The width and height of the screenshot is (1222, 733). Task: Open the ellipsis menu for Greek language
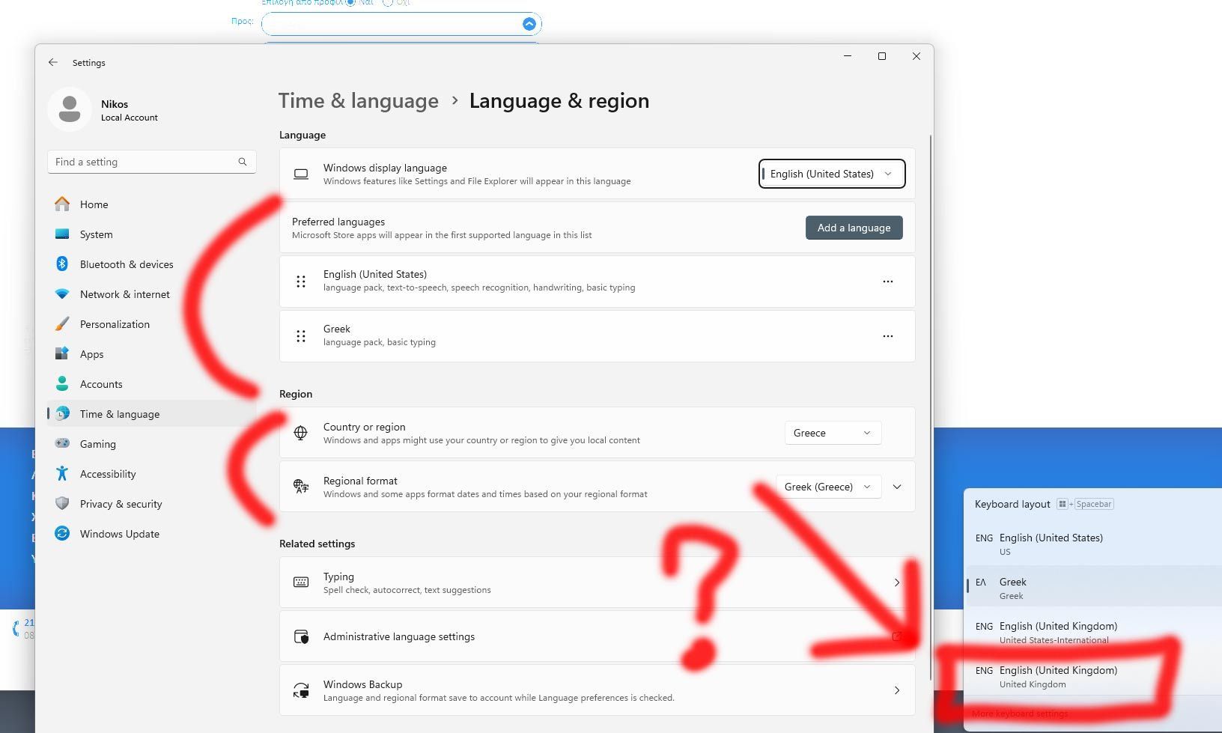(x=888, y=336)
